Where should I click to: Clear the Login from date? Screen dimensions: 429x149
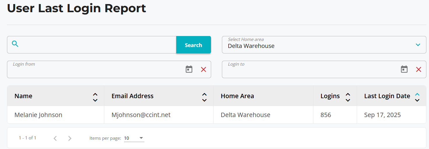coord(204,69)
